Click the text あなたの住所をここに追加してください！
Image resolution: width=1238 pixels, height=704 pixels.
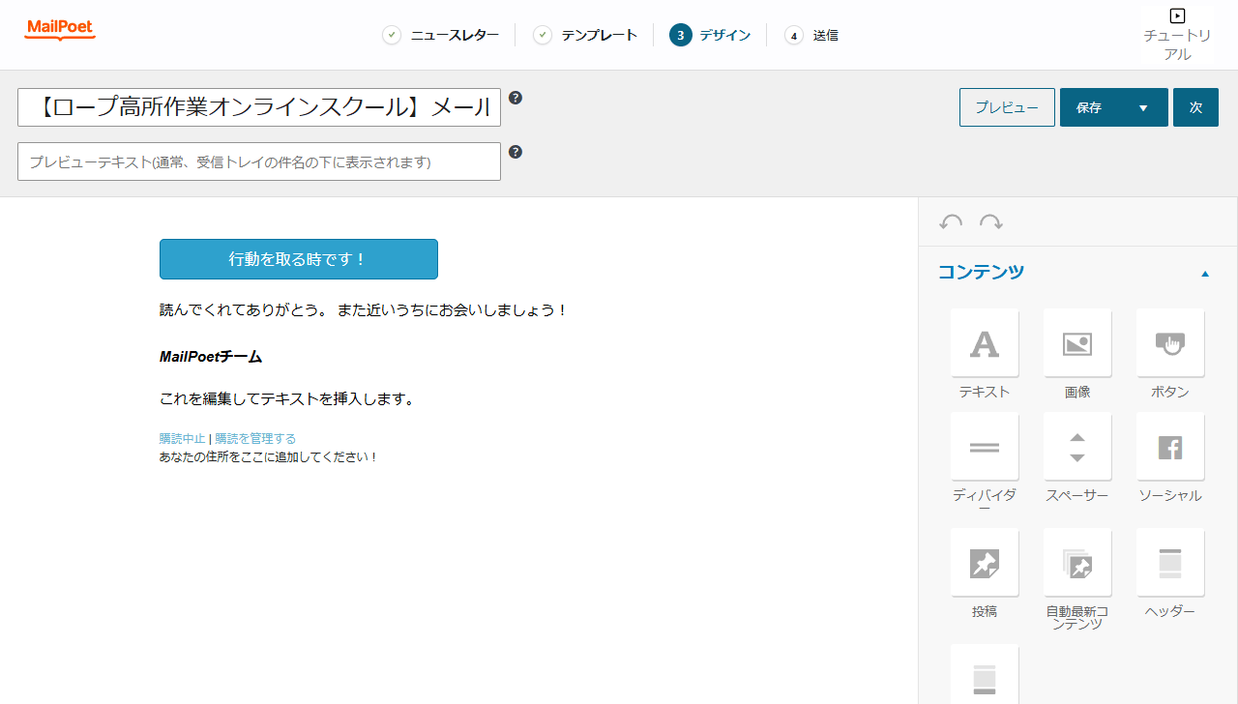(x=269, y=457)
